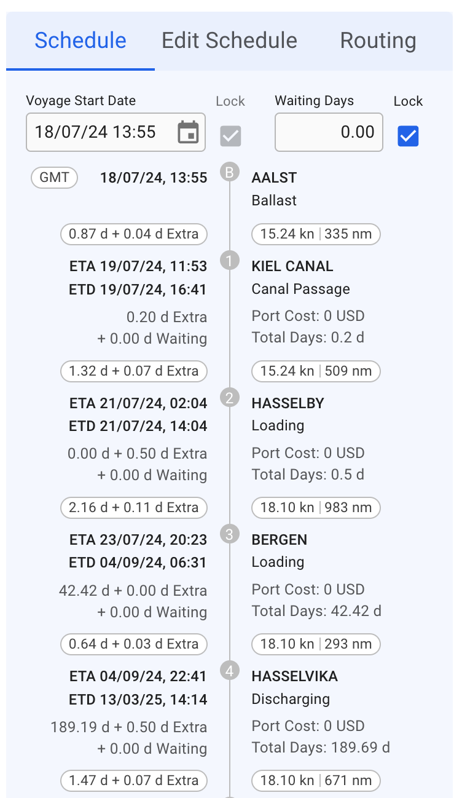This screenshot has width=462, height=798.
Task: Click the ballast start marker B
Action: coord(230,173)
